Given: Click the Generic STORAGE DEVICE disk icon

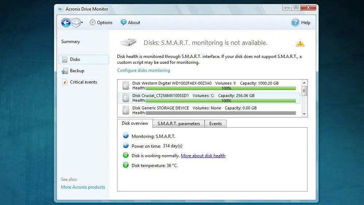Looking at the screenshot, I should (x=126, y=110).
